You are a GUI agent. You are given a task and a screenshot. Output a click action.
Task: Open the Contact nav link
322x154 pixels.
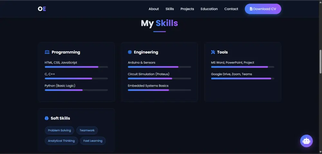[231, 9]
